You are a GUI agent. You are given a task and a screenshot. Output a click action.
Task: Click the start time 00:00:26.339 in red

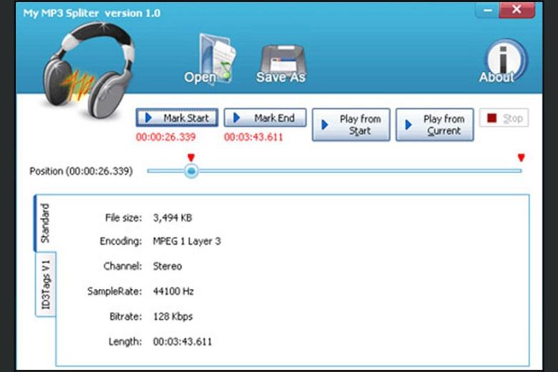coord(166,137)
